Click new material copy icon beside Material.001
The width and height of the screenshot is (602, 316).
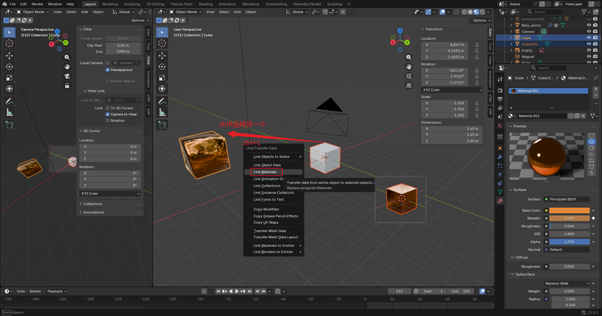[577, 116]
